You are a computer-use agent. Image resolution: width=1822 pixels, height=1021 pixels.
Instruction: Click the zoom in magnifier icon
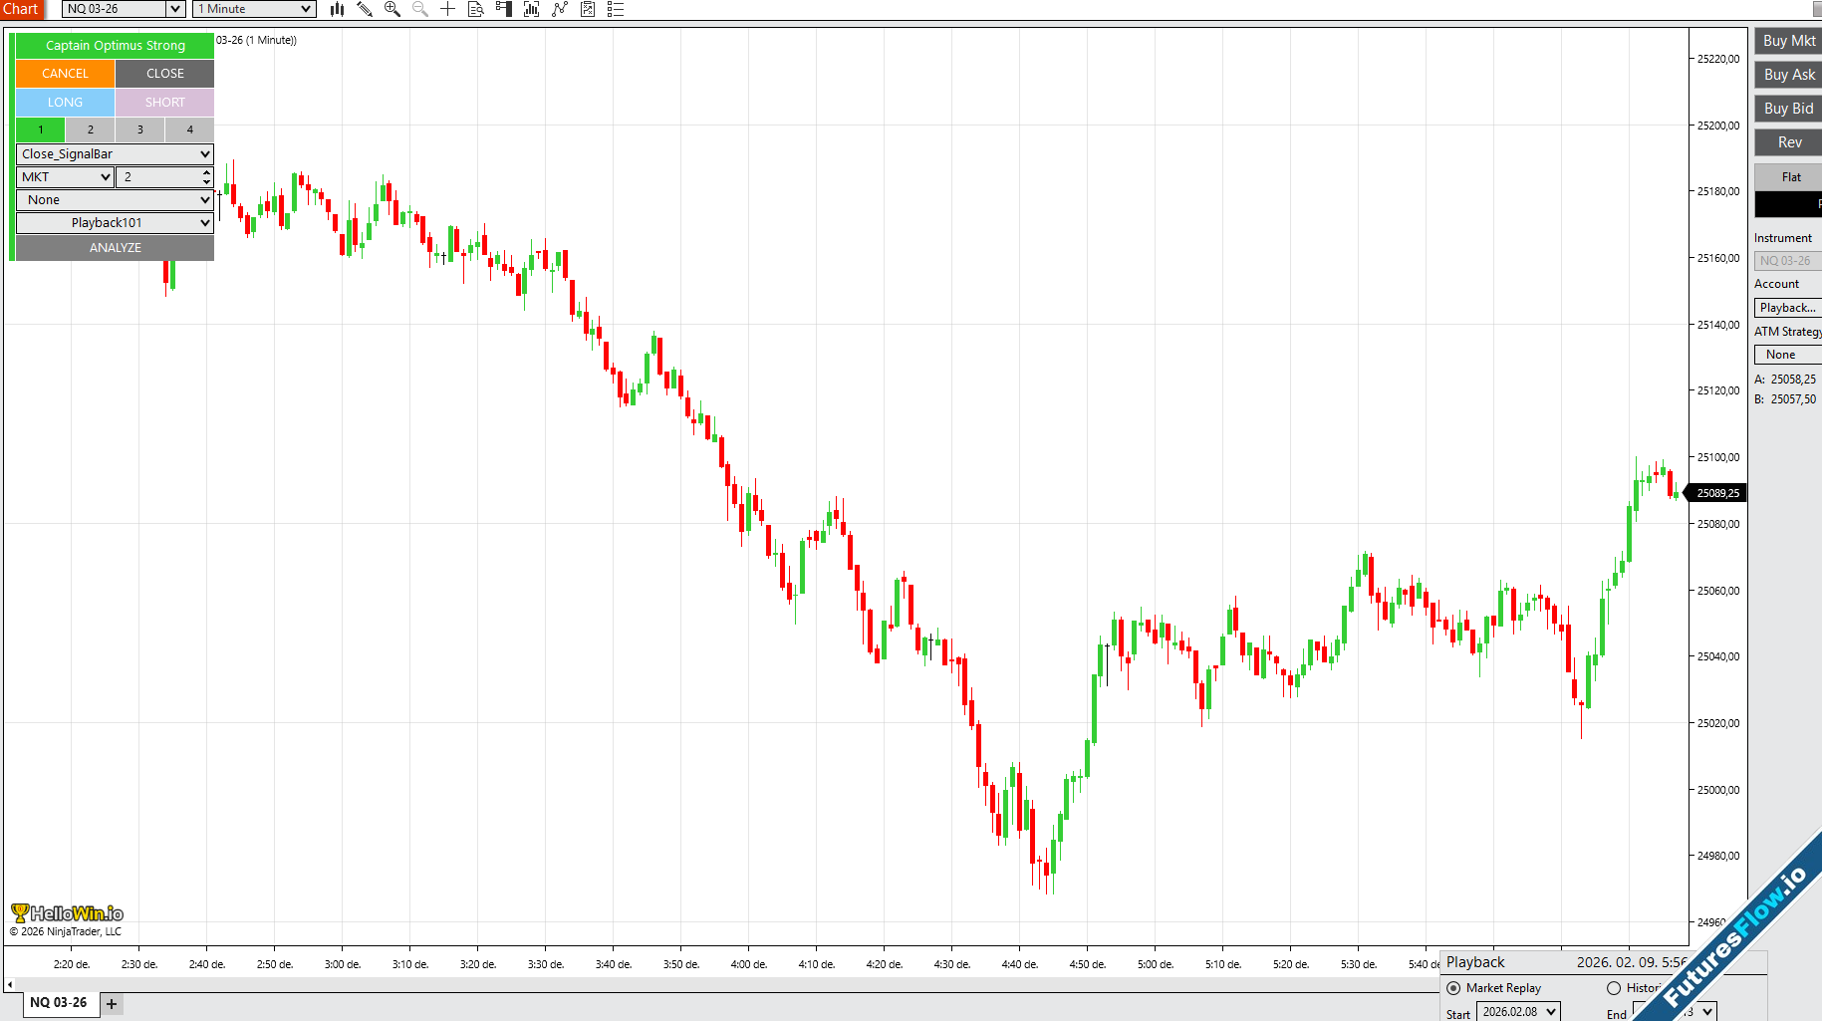pos(392,9)
